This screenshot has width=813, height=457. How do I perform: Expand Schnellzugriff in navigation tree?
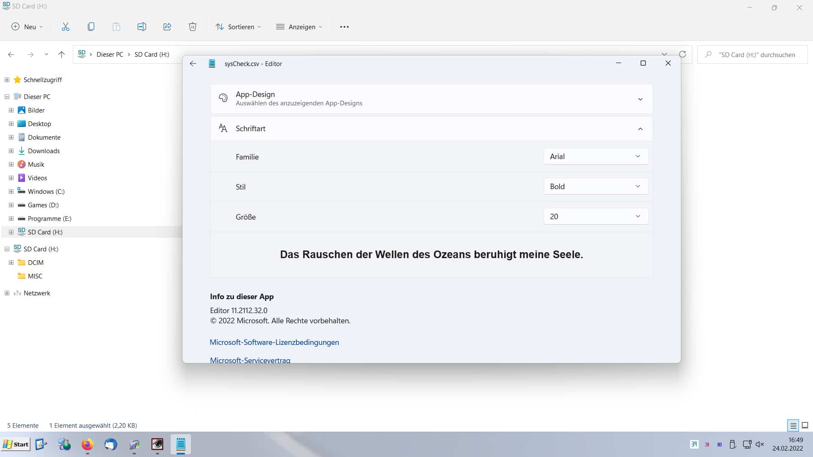[7, 80]
